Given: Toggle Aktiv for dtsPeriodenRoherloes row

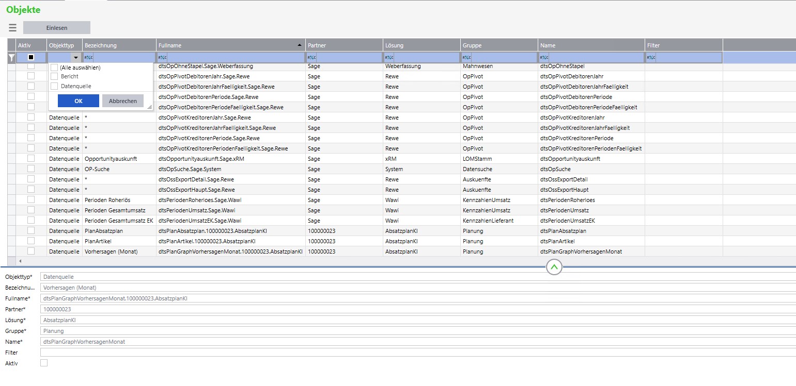Looking at the screenshot, I should [x=31, y=199].
